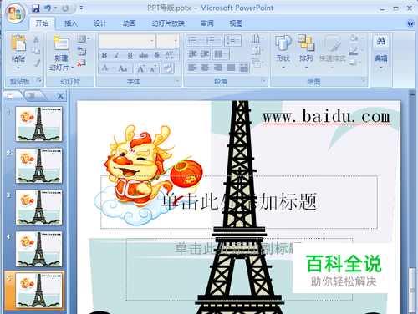418x314 pixels.
Task: Open the font name dropdown
Action: [x=152, y=41]
